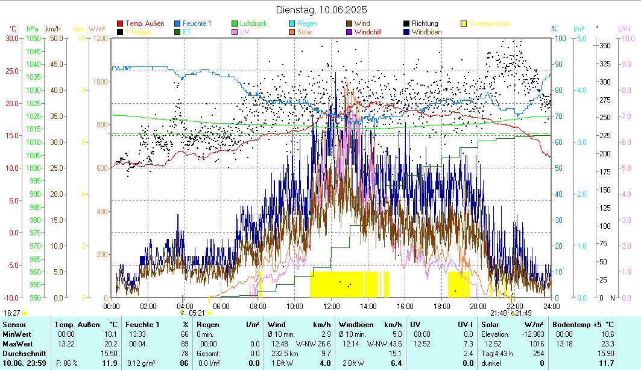Click the green Luftdruck legend square
641x370 pixels.
click(236, 24)
